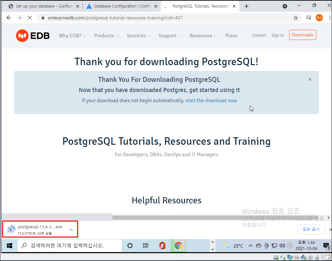
Task: Expand the Why EDB? menu
Action: point(73,36)
